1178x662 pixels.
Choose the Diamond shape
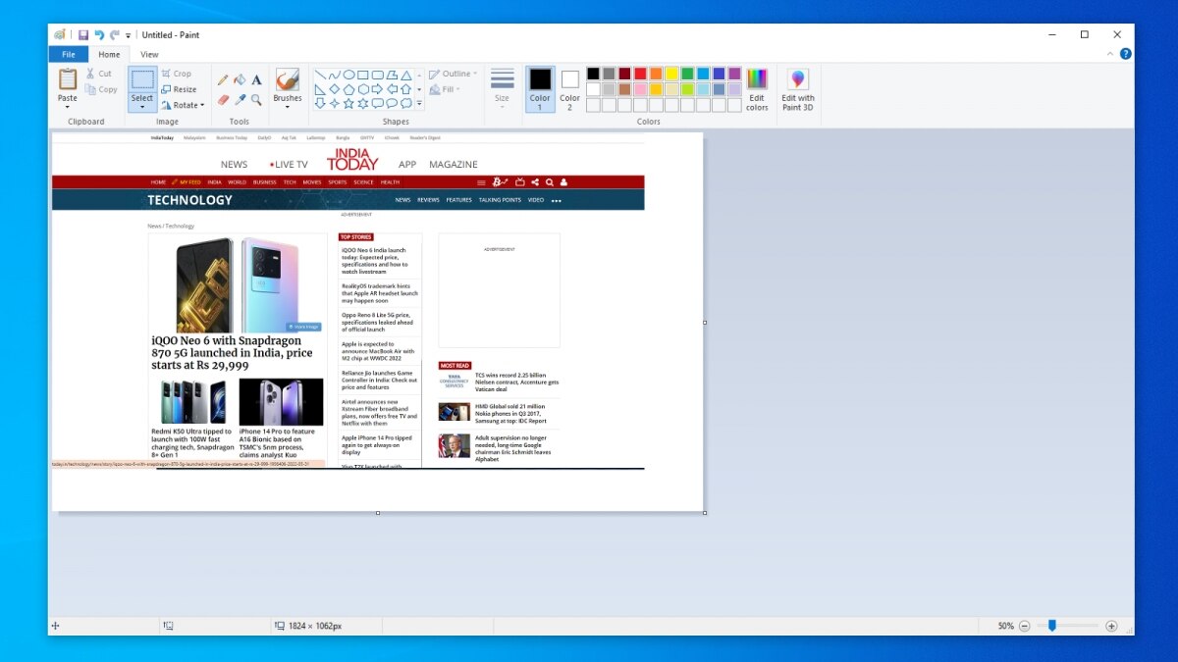[335, 89]
